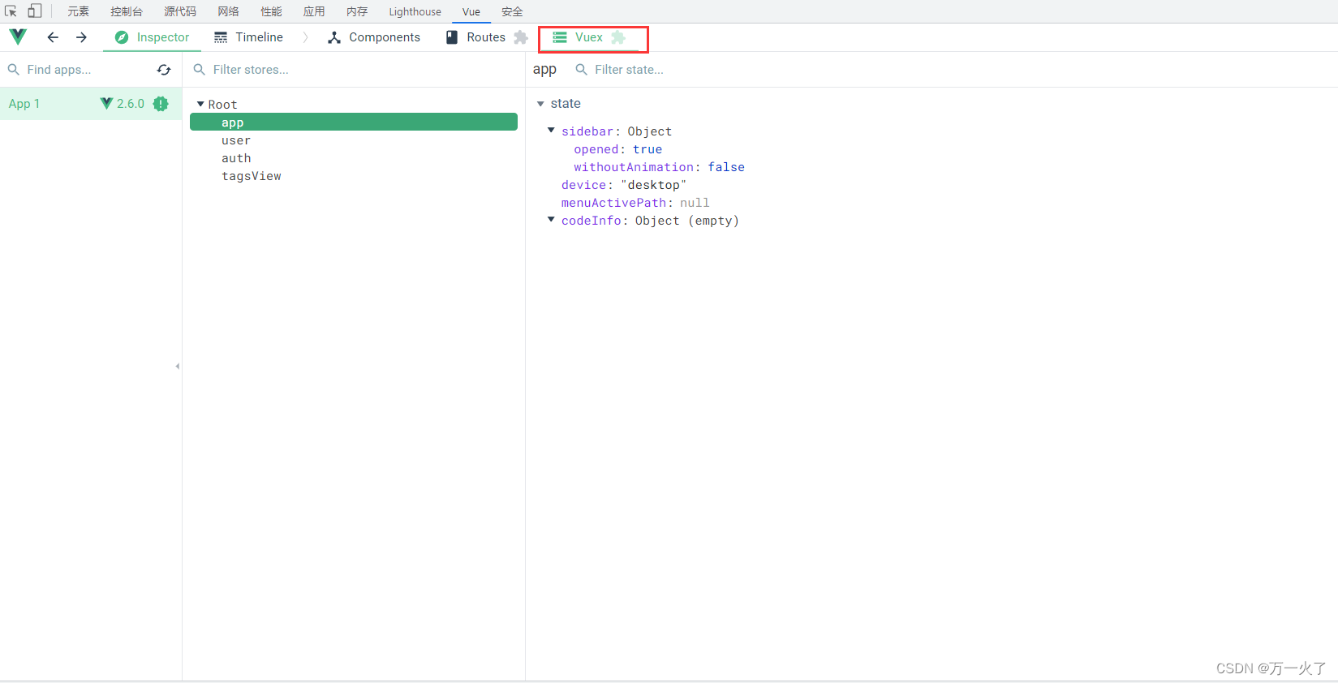
Task: Click the withoutAnimation: false value
Action: pyautogui.click(x=726, y=167)
